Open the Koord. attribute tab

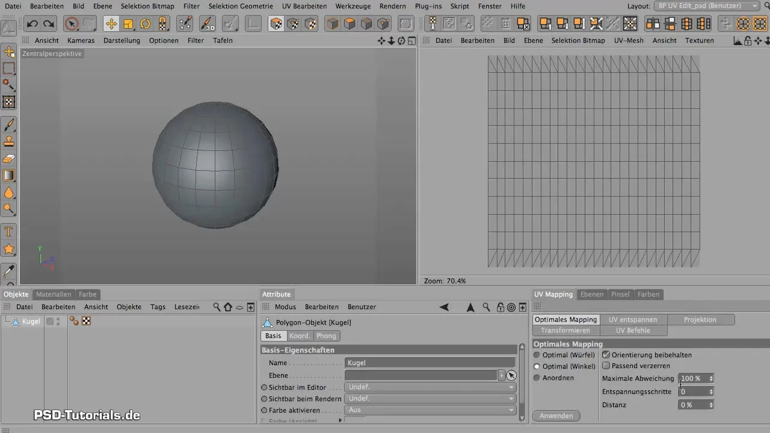point(300,336)
